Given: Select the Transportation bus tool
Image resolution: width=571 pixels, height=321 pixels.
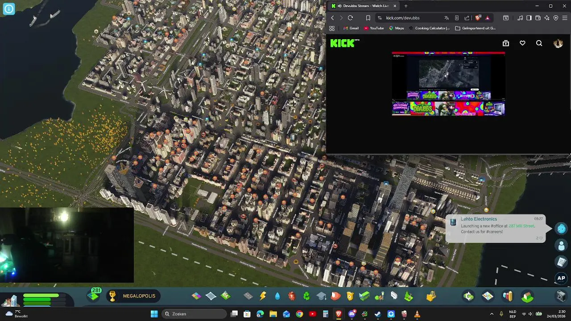Looking at the screenshot, I should tap(364, 296).
